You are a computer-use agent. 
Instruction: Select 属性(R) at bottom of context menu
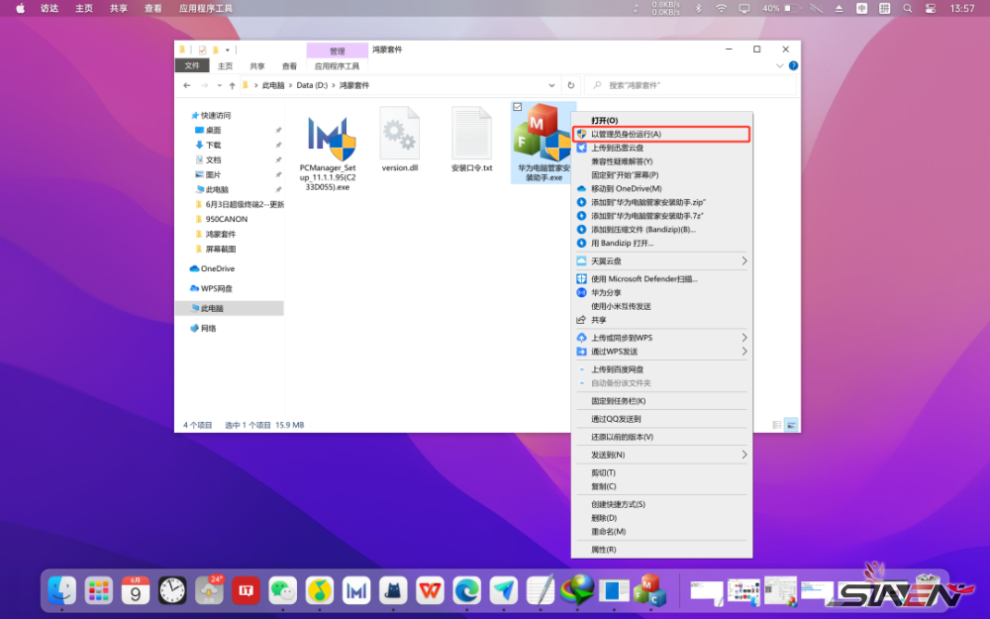point(661,550)
